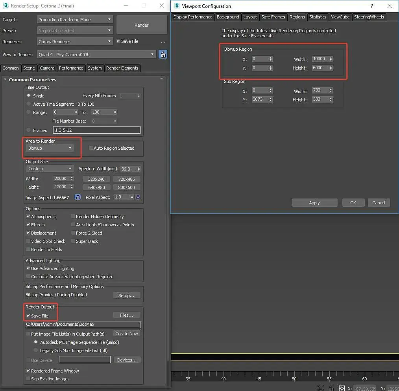Image resolution: width=399 pixels, height=391 pixels.
Task: Open the Renderer dropdown
Action: click(x=75, y=41)
